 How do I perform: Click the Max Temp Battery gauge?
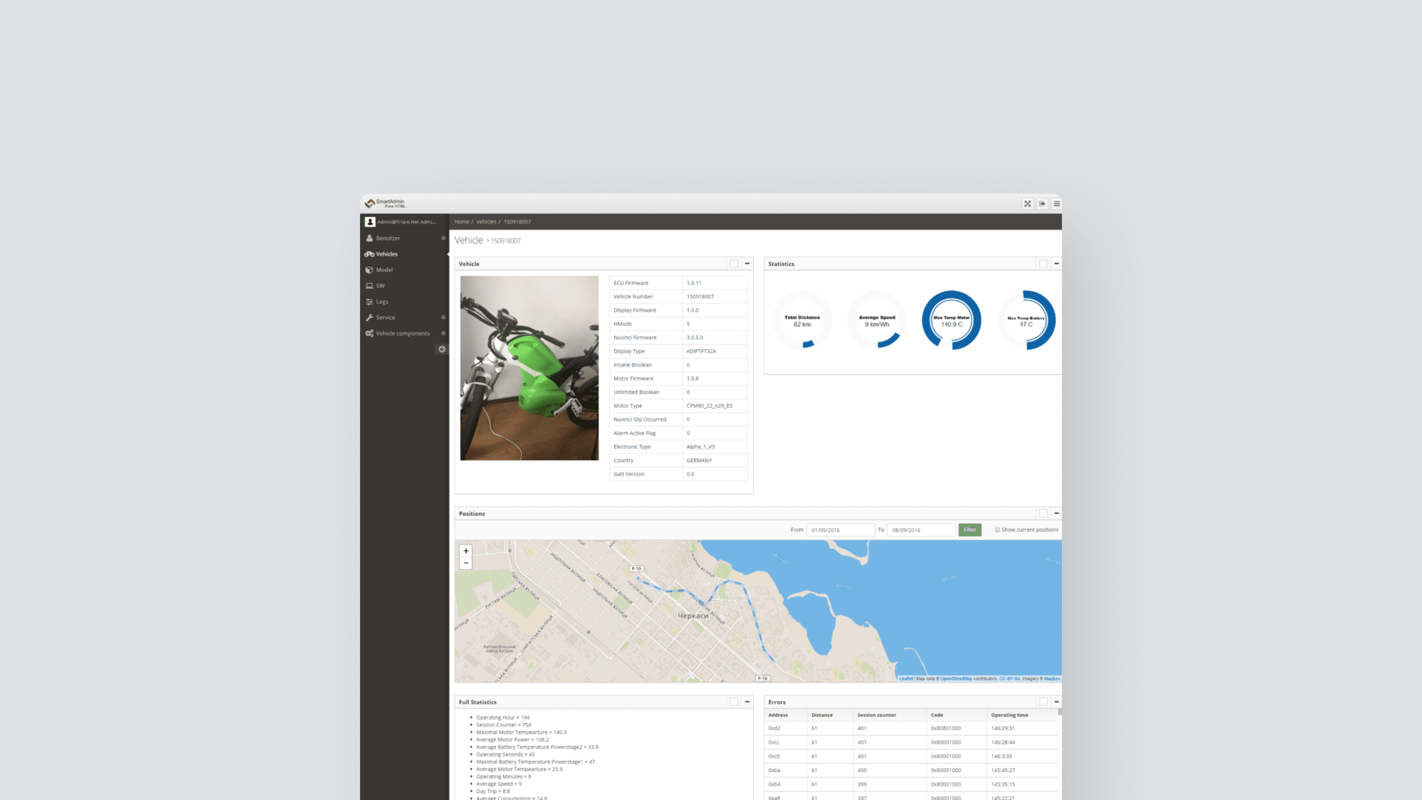[x=1027, y=320]
